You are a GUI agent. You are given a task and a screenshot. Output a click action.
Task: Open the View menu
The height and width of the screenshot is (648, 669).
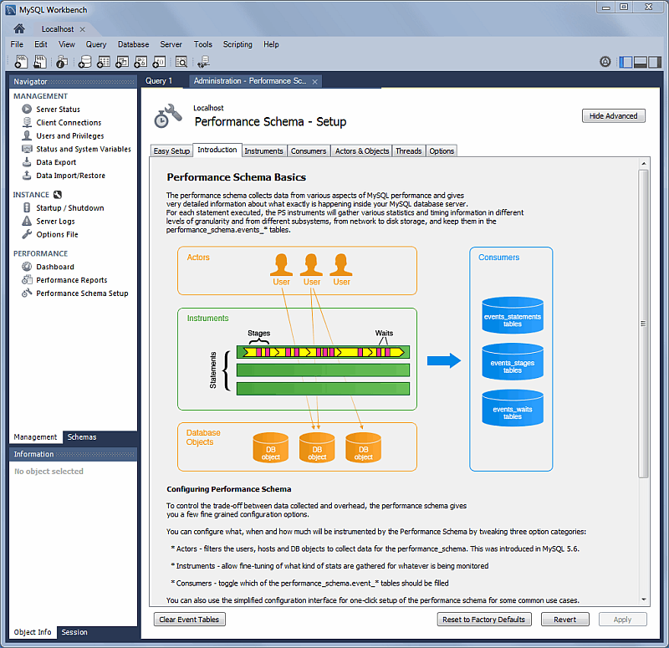(x=67, y=44)
